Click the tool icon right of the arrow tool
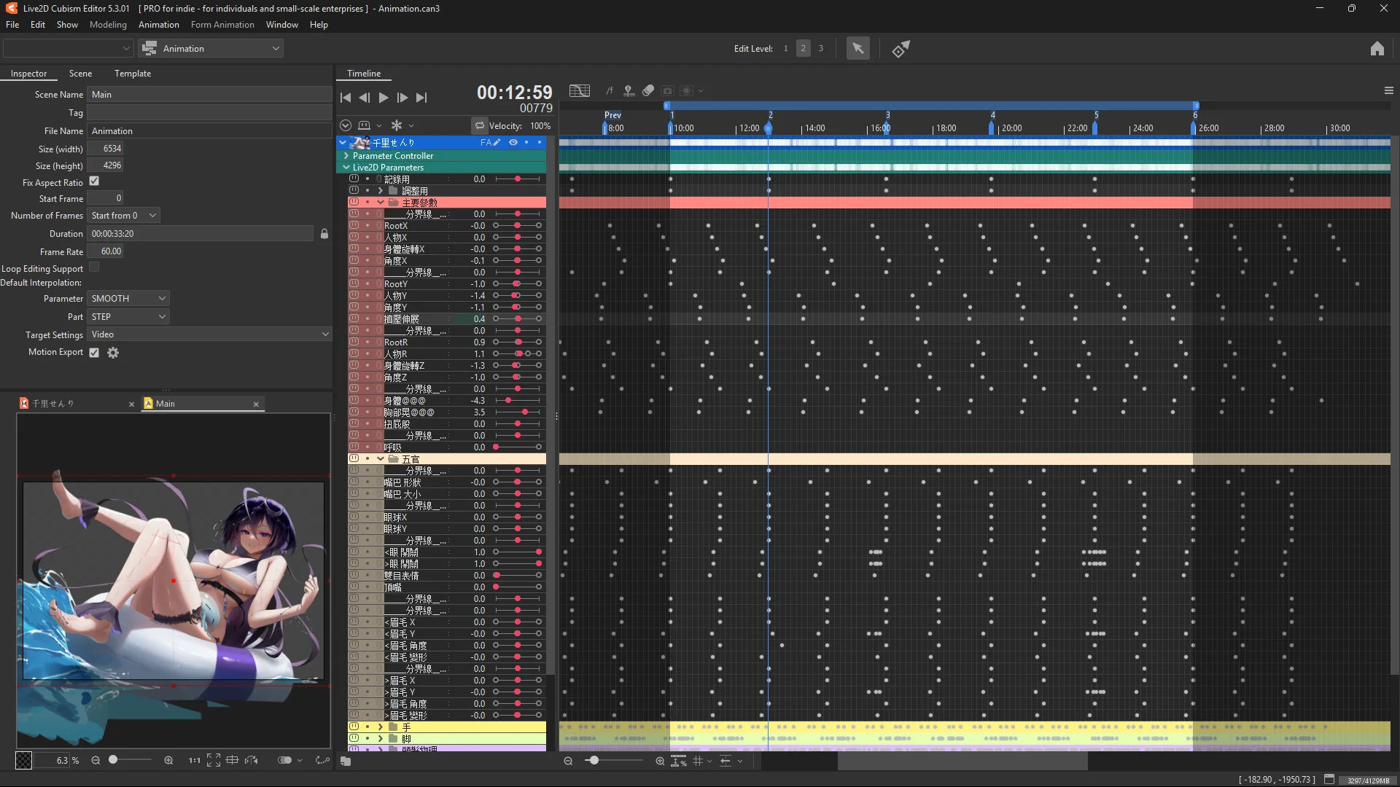This screenshot has height=787, width=1400. click(x=901, y=49)
